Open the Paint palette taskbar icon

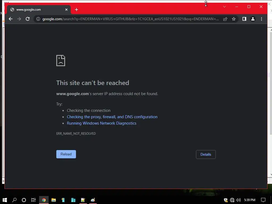coord(93,200)
